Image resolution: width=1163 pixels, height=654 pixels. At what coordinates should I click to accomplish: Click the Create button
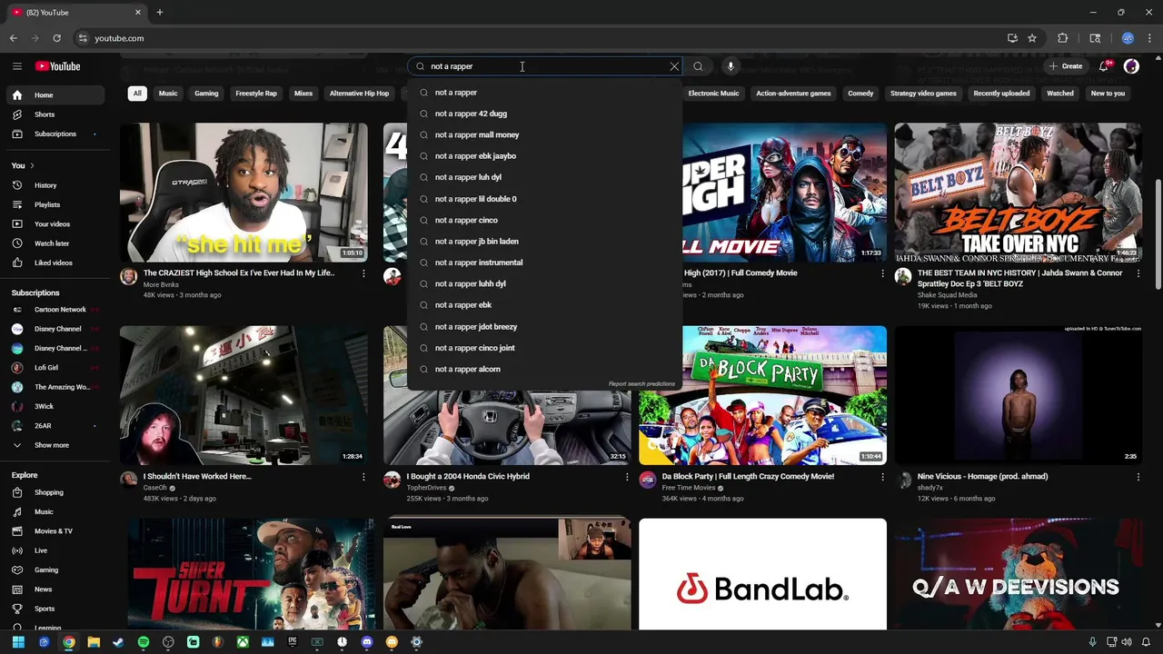point(1066,66)
